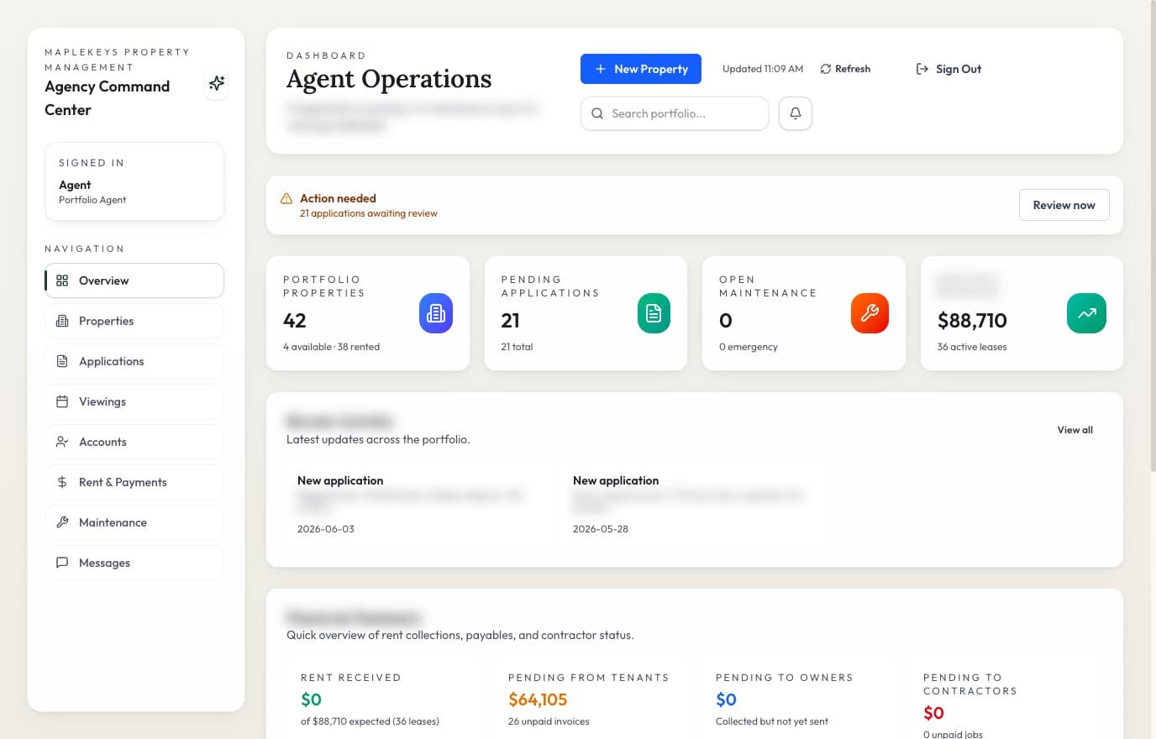This screenshot has height=739, width=1156.
Task: Click the Sign Out arrow icon
Action: click(x=922, y=69)
